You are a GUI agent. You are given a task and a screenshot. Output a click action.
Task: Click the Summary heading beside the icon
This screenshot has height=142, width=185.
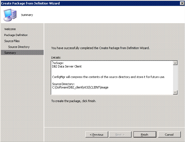click(x=27, y=15)
